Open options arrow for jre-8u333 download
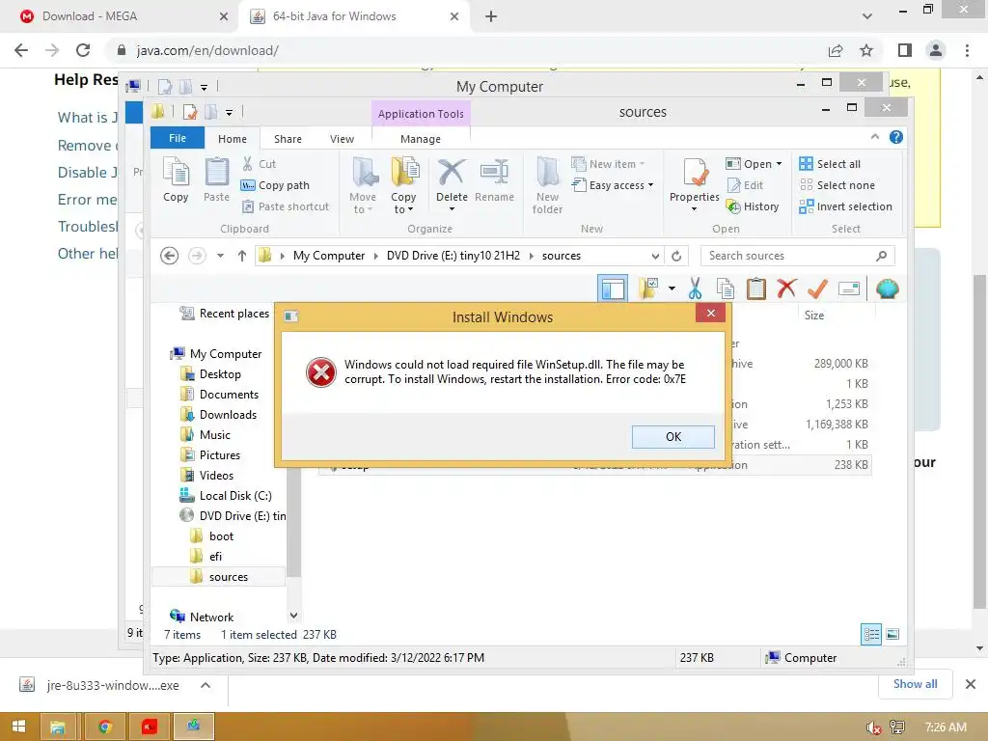 tap(206, 685)
